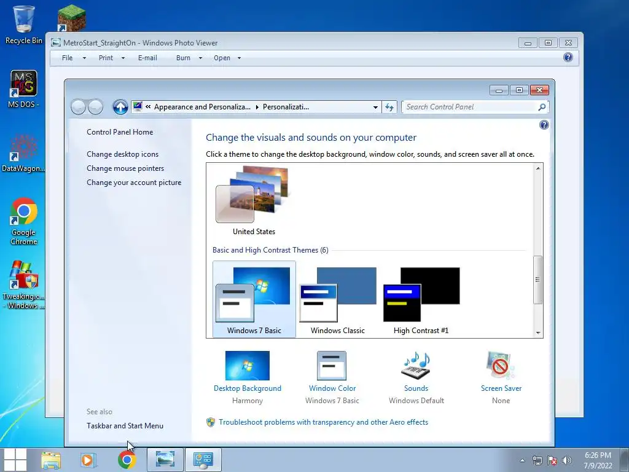Open the Minecraft grass block shortcut
This screenshot has width=629, height=472.
[x=71, y=18]
